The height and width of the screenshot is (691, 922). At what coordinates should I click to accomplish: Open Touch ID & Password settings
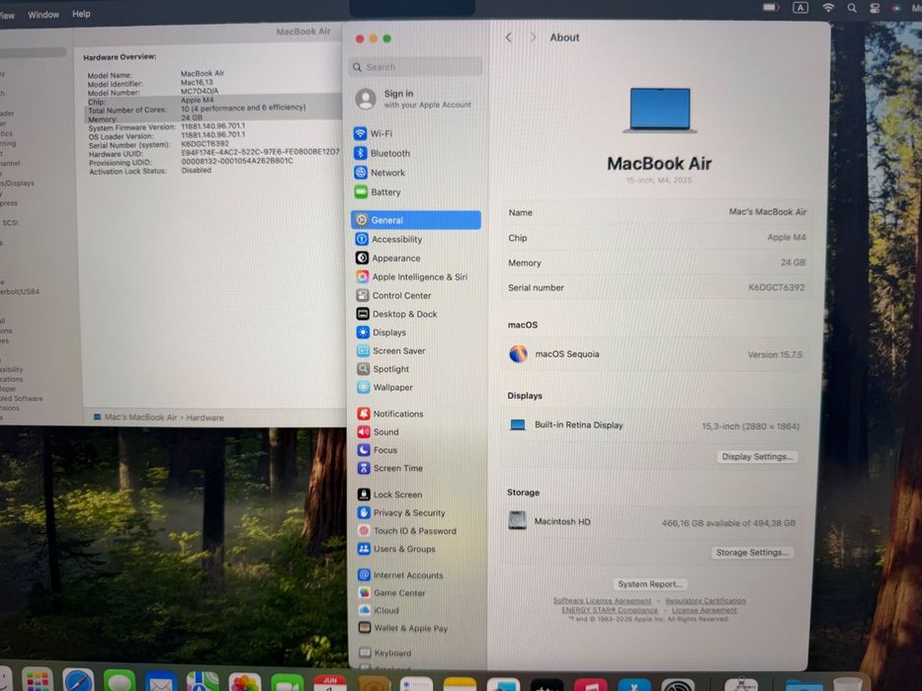(x=407, y=531)
